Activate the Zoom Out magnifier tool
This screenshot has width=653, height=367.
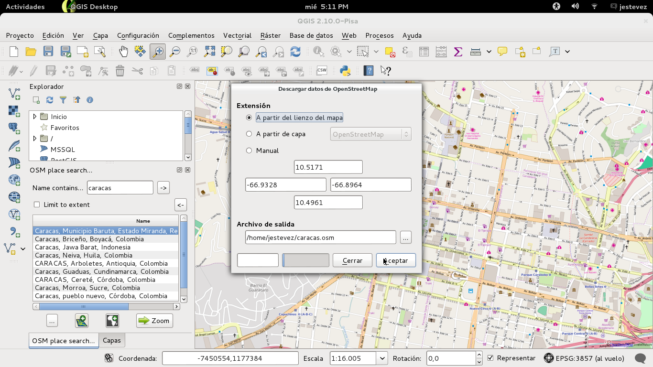(175, 52)
